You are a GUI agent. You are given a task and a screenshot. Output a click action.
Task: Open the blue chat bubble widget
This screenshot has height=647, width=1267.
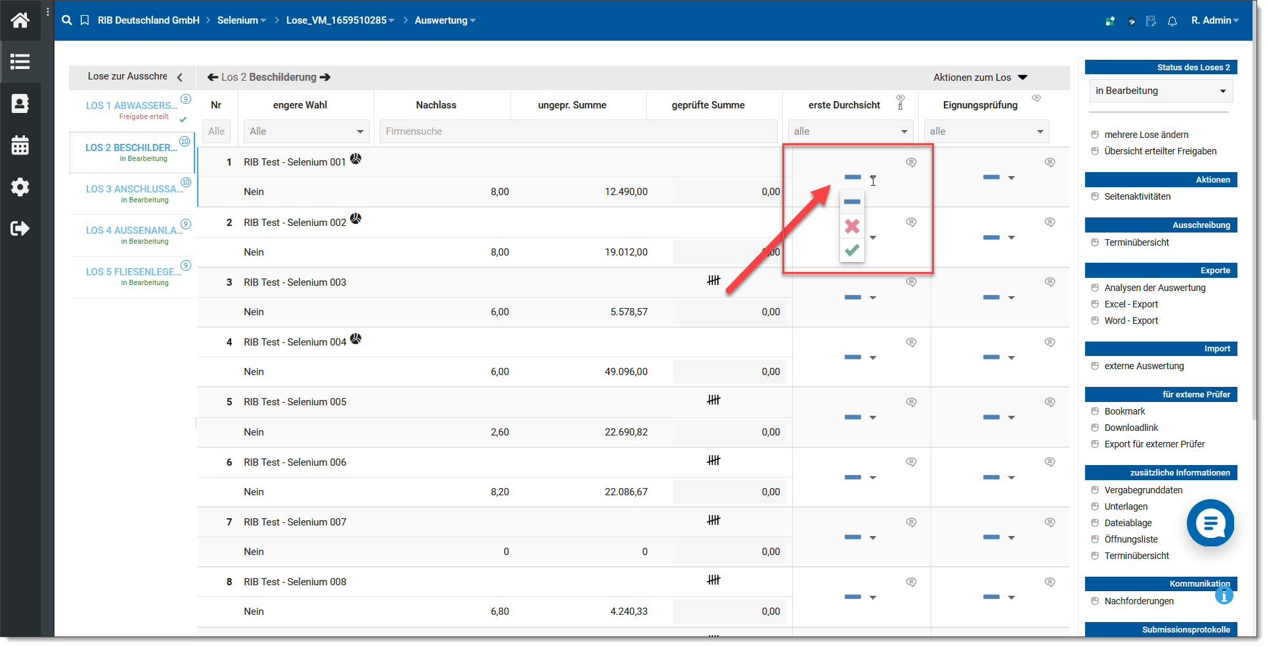[x=1210, y=523]
